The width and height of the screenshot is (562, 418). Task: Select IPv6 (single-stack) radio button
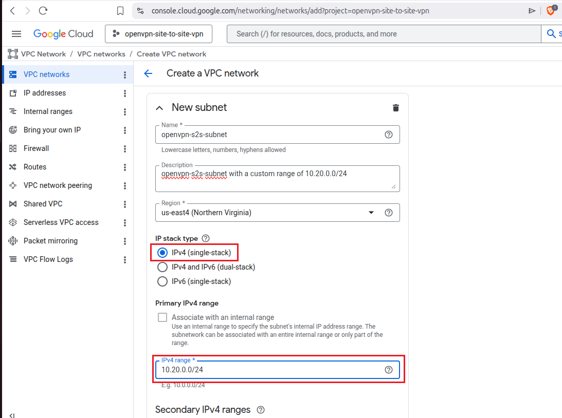[x=162, y=281]
